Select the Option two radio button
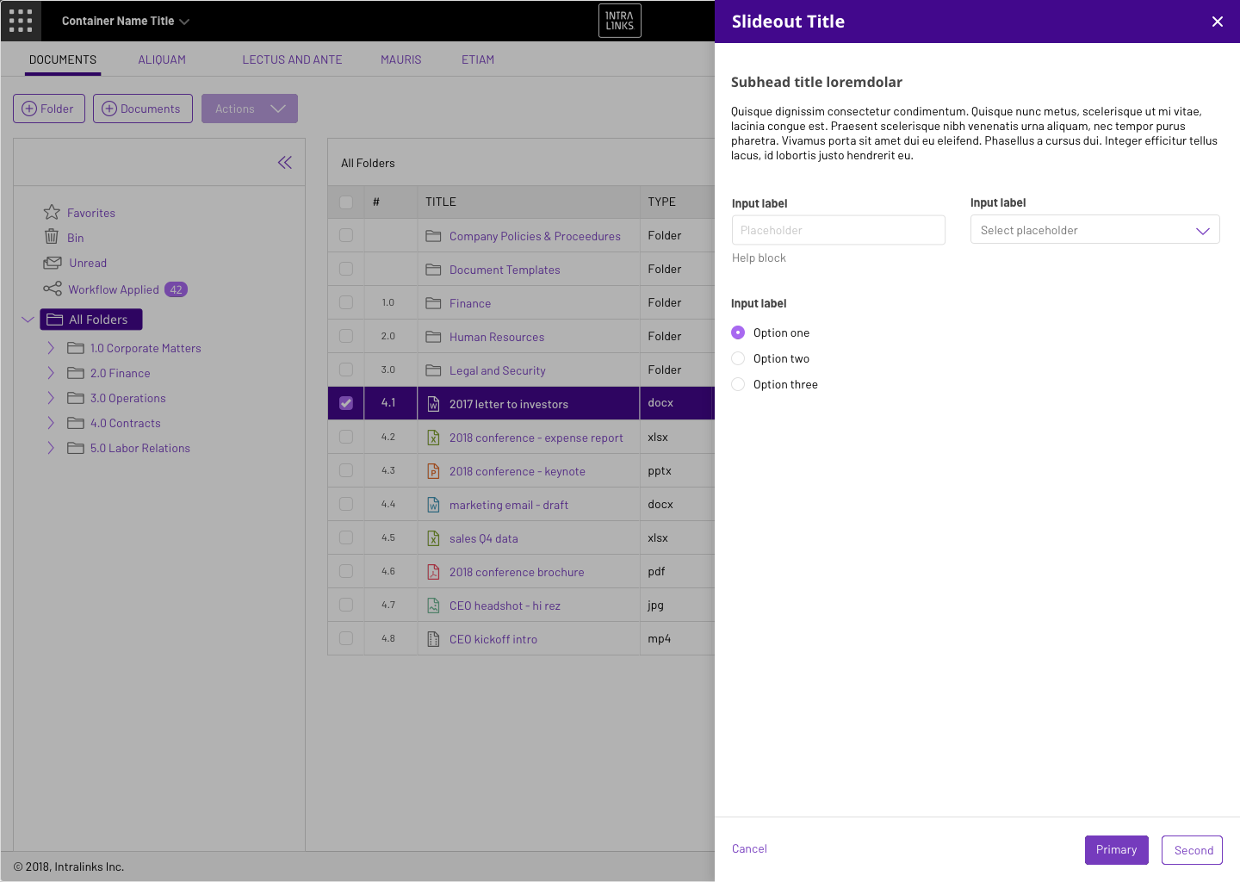 click(738, 358)
